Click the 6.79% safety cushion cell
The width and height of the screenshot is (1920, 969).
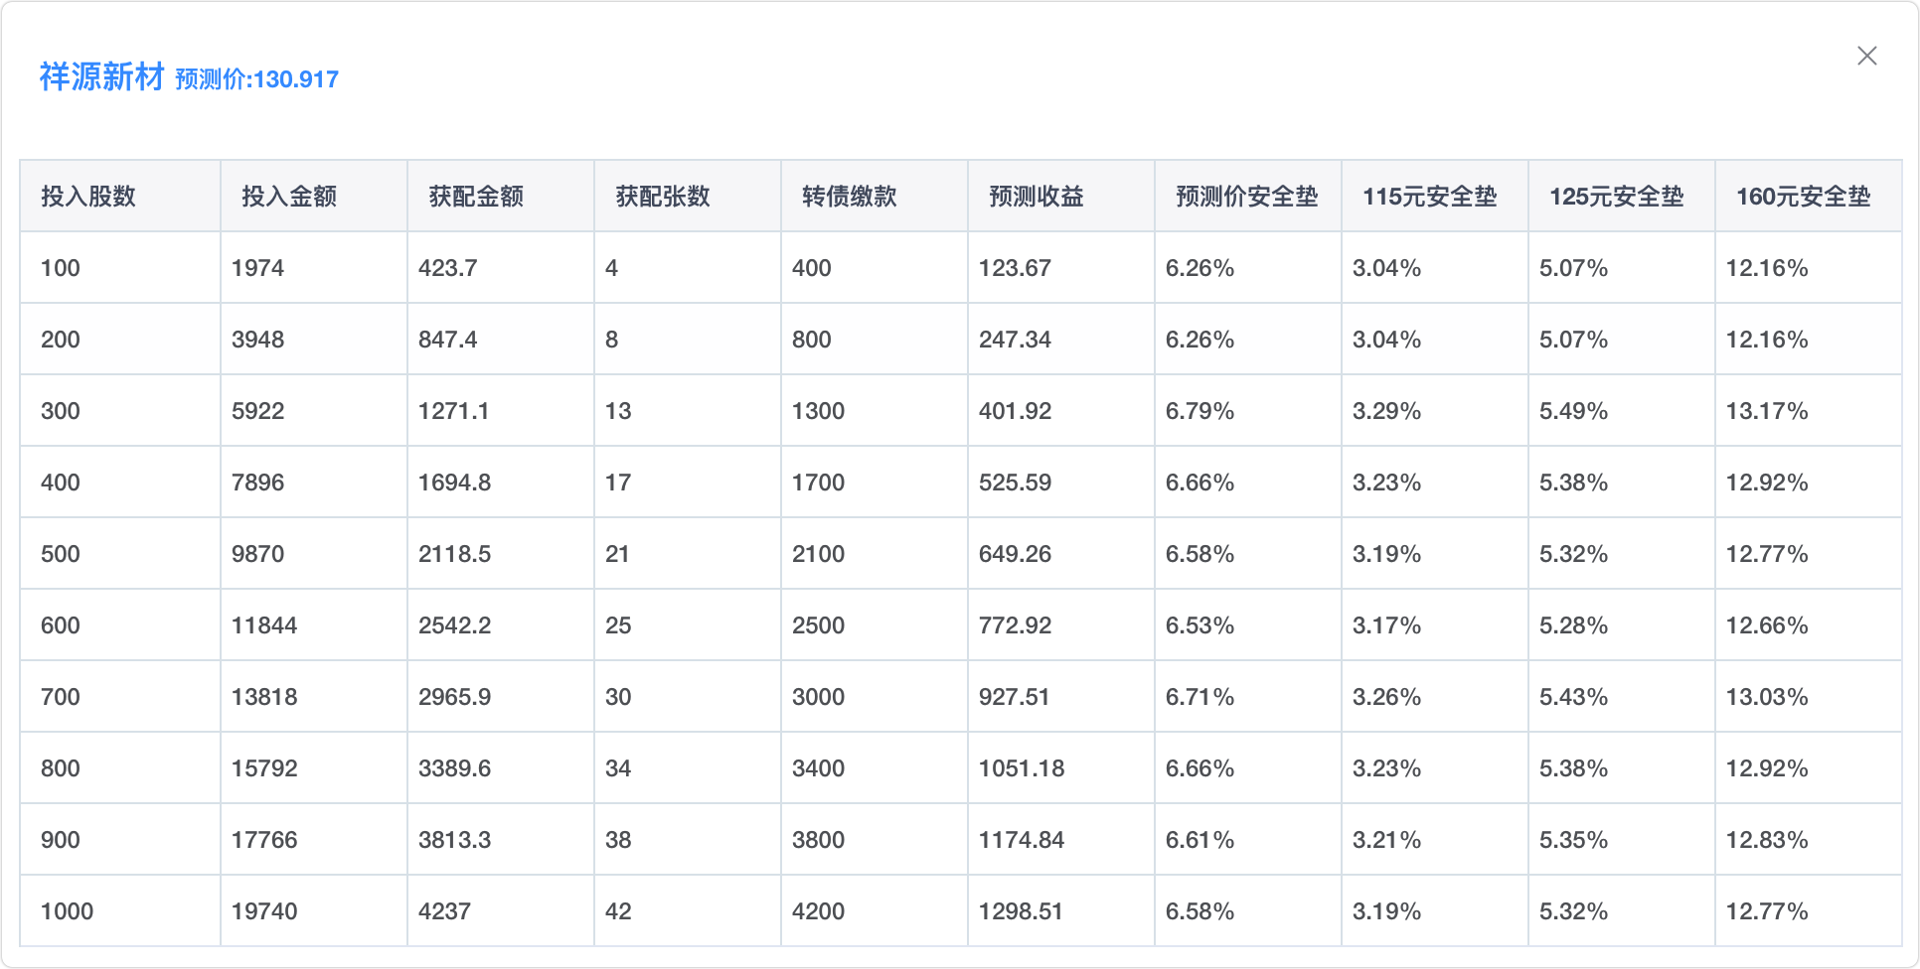[x=1200, y=411]
